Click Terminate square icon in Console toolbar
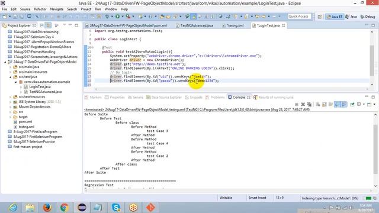Viewport: 379px width, 213px height. click(x=297, y=104)
